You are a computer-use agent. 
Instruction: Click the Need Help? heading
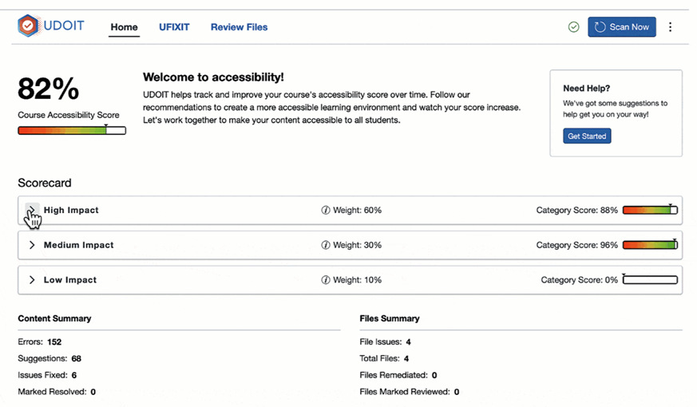pos(586,89)
